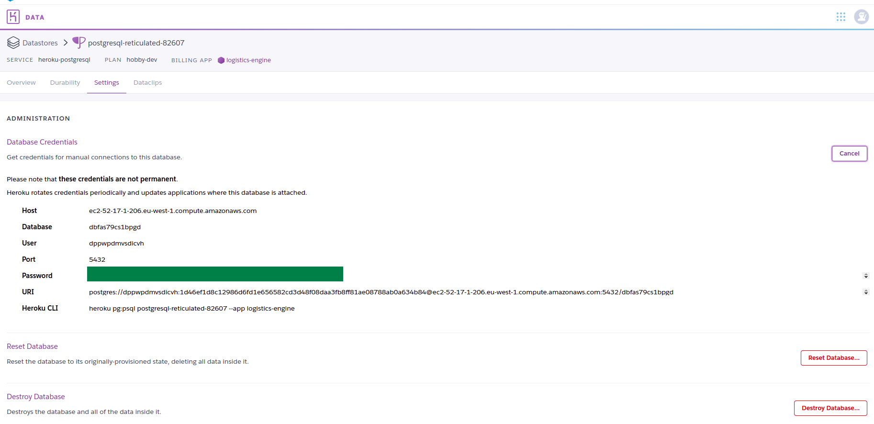This screenshot has width=874, height=424.
Task: Click the Reset Database heading
Action: [32, 346]
